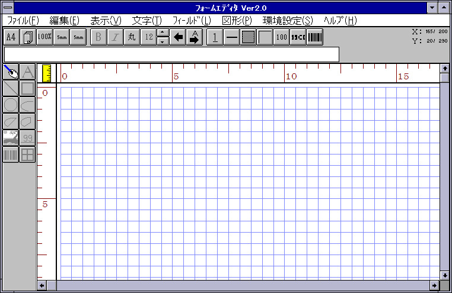
Task: Select the rectangle drawing tool
Action: [28, 88]
